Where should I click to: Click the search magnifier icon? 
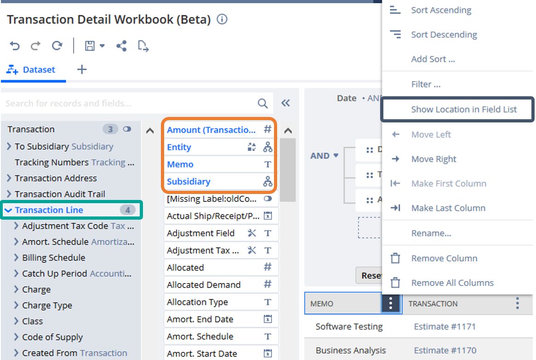click(x=262, y=104)
